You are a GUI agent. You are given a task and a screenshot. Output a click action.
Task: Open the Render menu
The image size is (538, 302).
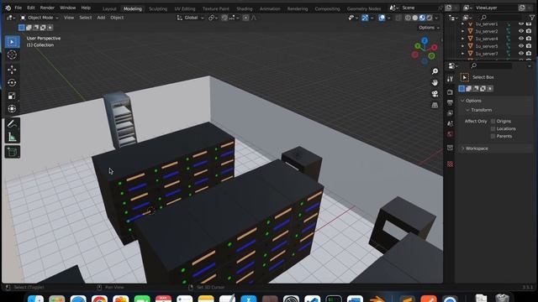47,8
